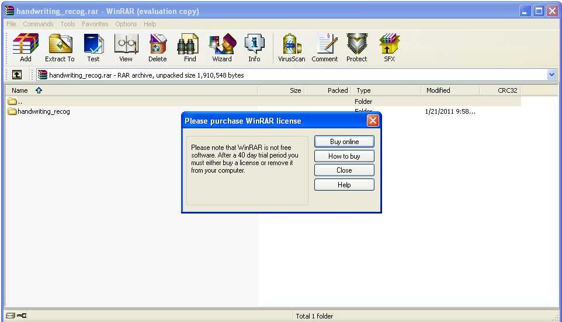This screenshot has width=562, height=322.
Task: Open the Comment tool
Action: [324, 48]
